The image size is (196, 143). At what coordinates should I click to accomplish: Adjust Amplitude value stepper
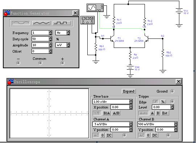pyautogui.click(x=50, y=45)
